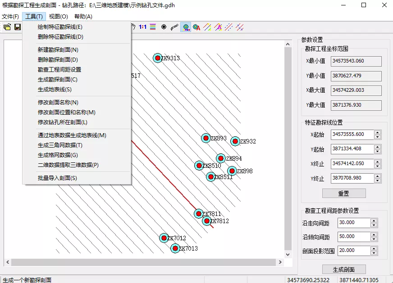Viewport: 393px width, 283px height.
Task: Click the save disk toolbar icon
Action: 18,27
